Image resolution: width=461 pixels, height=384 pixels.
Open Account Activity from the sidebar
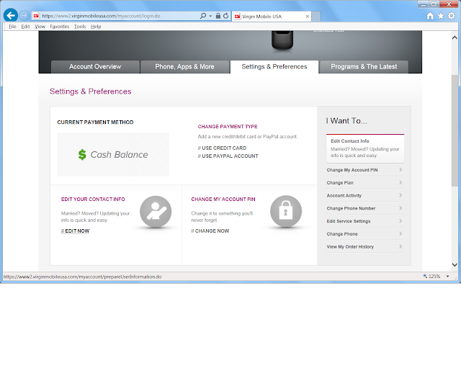(344, 195)
